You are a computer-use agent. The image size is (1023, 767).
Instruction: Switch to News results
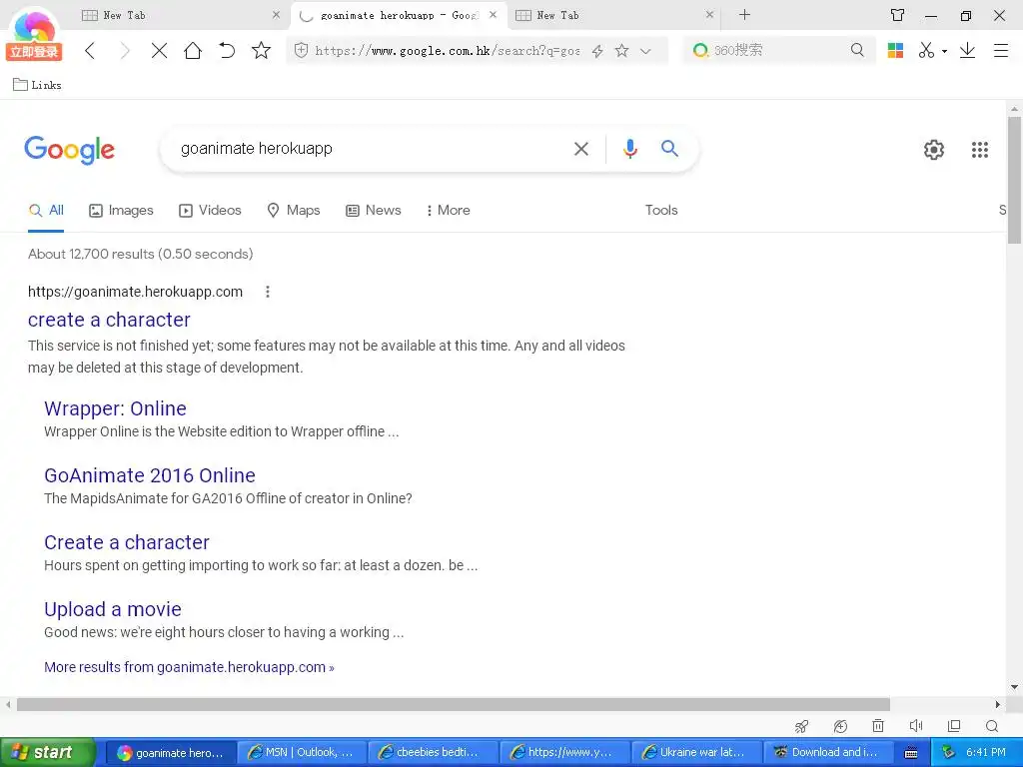click(x=374, y=210)
